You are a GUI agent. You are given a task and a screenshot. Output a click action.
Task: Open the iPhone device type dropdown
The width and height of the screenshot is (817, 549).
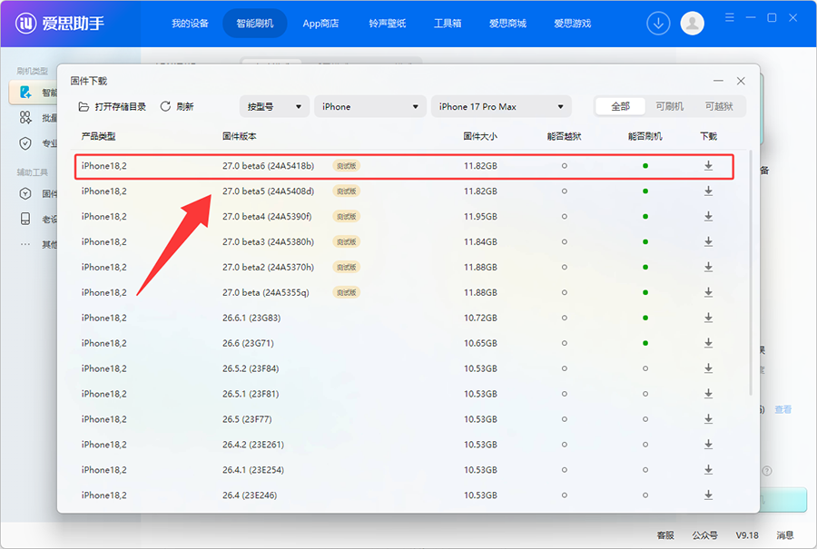click(370, 107)
